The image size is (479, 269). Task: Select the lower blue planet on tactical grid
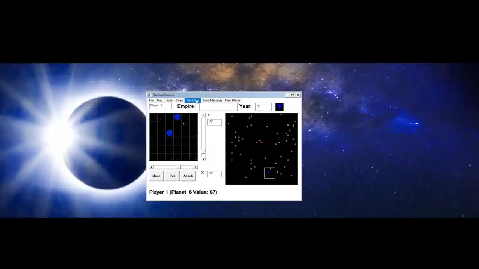coord(170,133)
